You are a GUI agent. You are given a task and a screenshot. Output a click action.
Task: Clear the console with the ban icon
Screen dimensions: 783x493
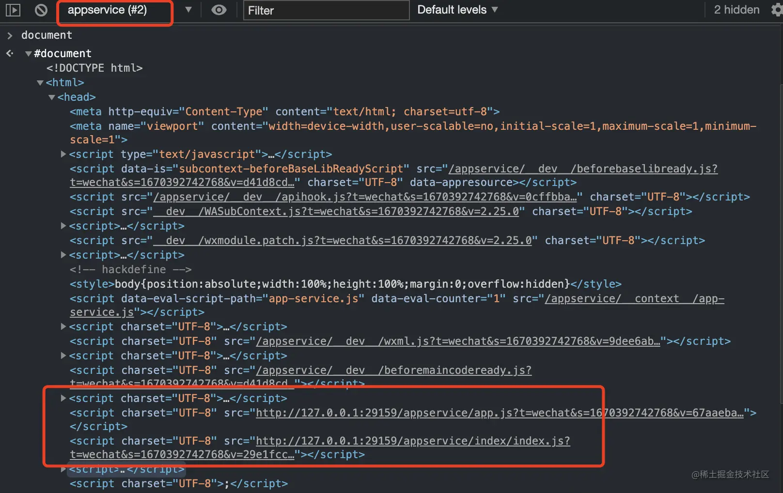coord(41,10)
